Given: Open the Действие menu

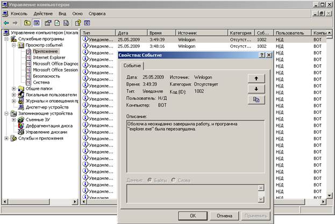Looking at the screenshot, I should (x=43, y=13).
